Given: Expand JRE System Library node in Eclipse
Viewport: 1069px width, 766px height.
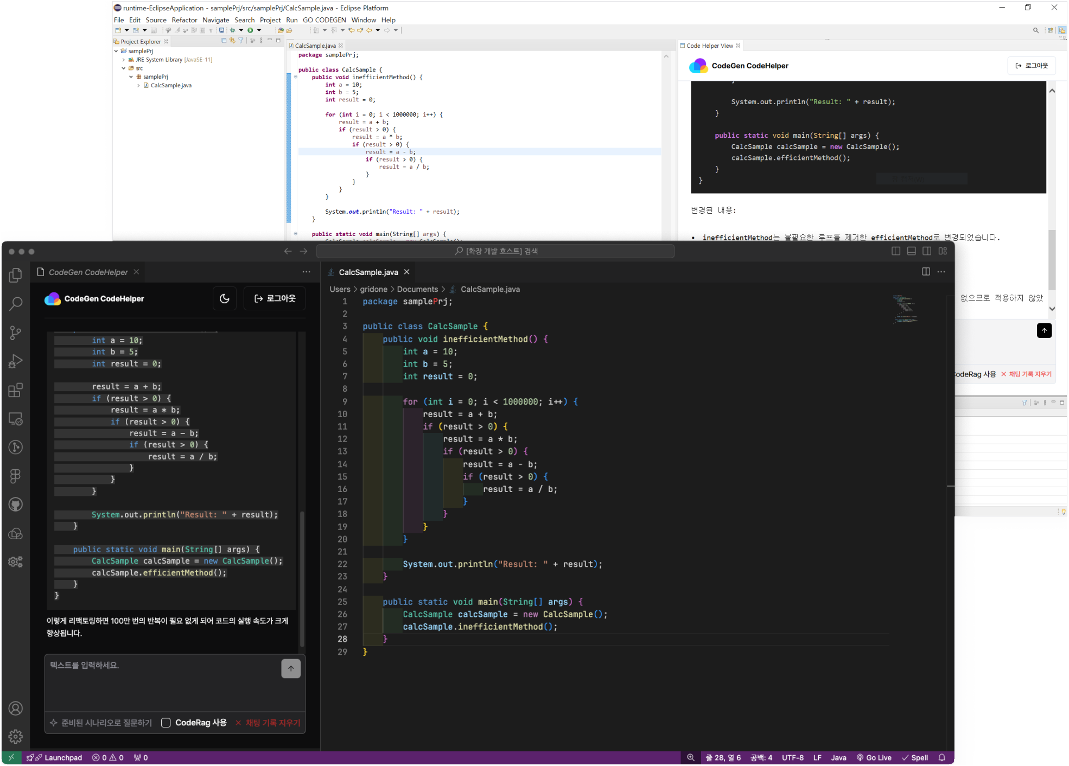Looking at the screenshot, I should point(124,60).
